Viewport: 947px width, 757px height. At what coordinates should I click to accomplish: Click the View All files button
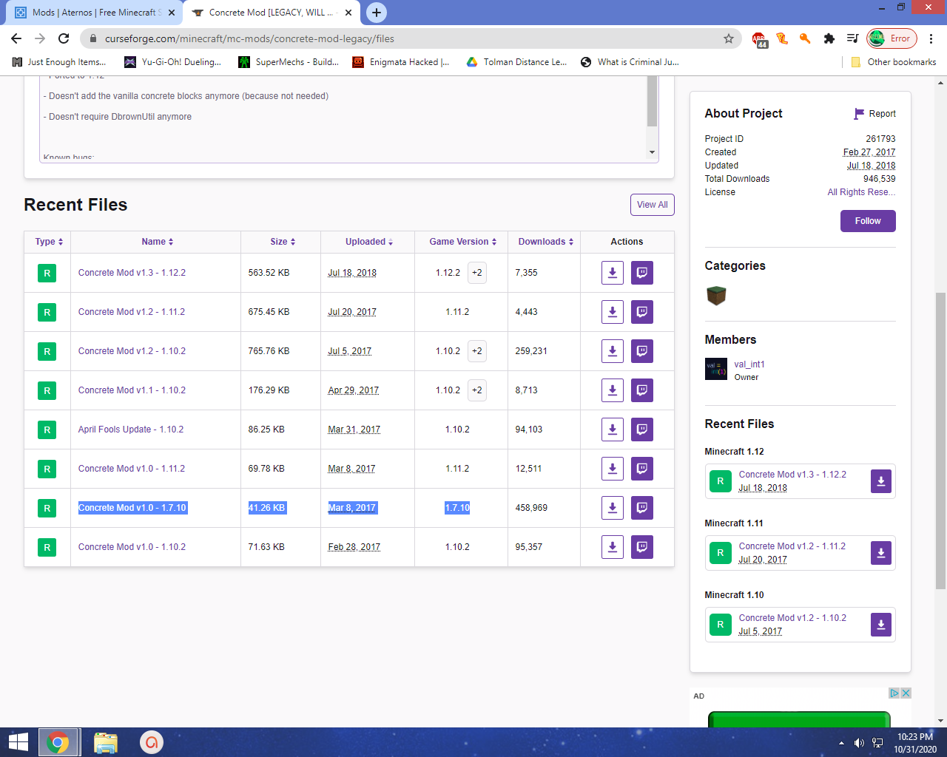653,205
